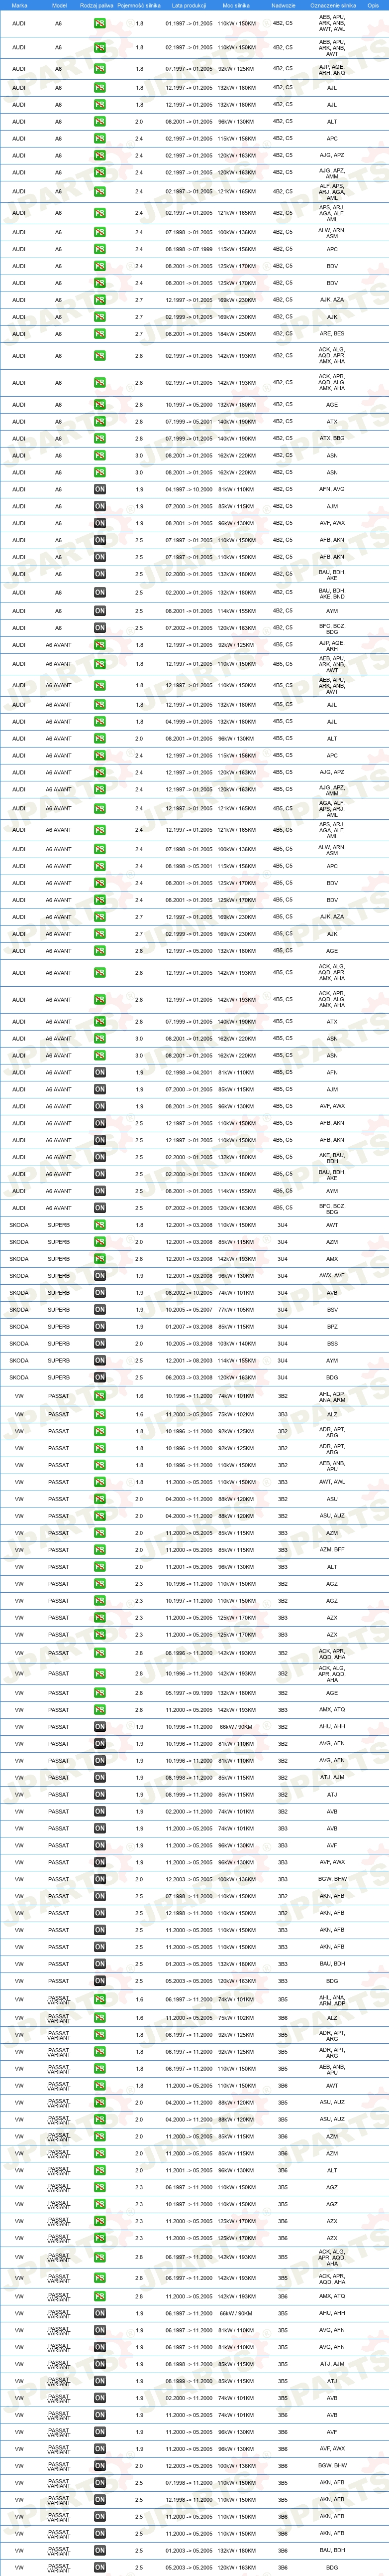Click 'AVB' engine code in Skoda Superb row
Image resolution: width=389 pixels, height=2576 pixels.
tap(332, 1293)
